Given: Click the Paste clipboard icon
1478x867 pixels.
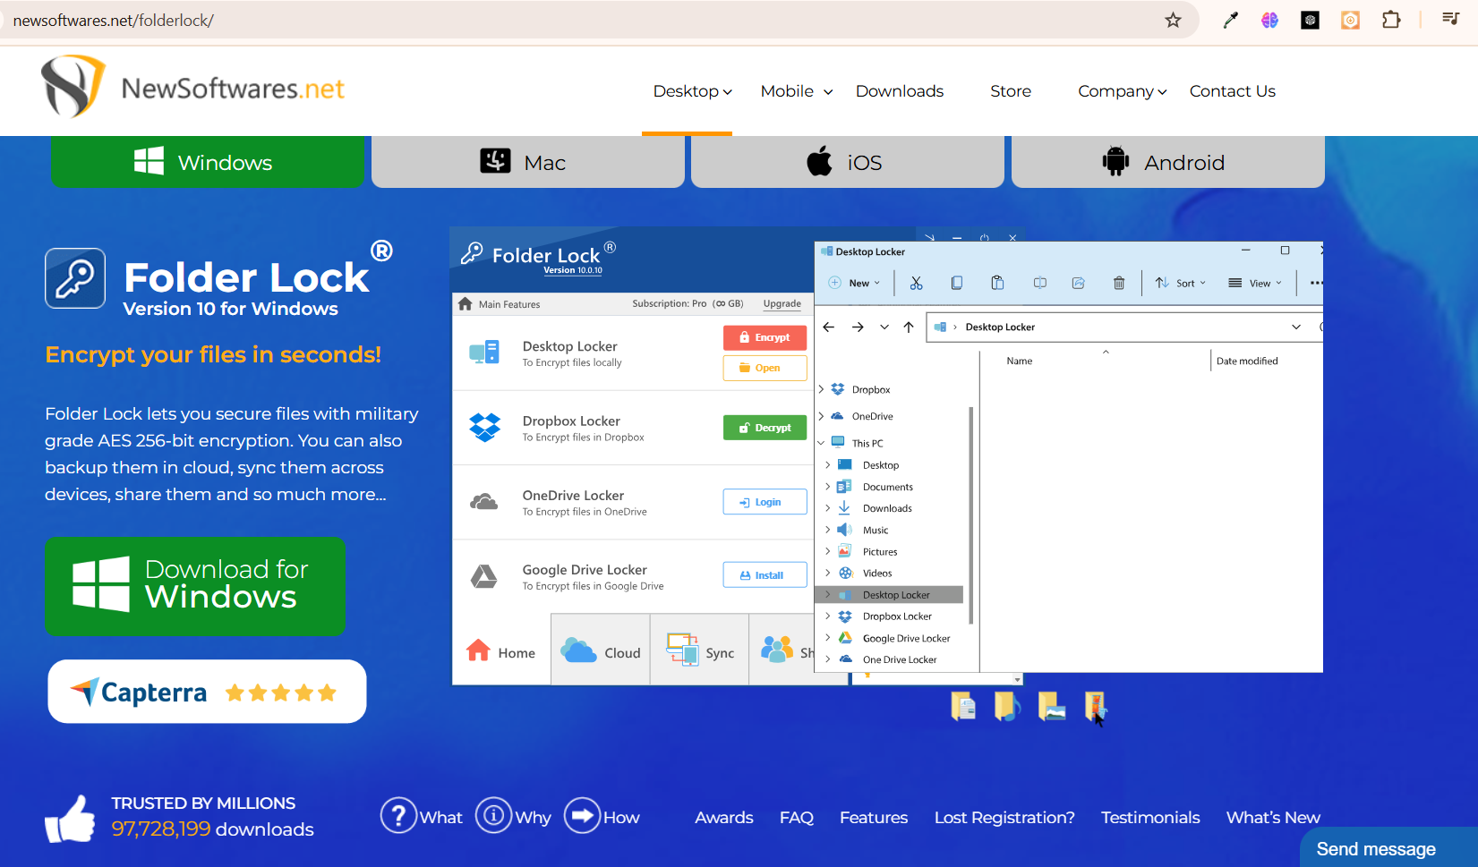Looking at the screenshot, I should [997, 283].
